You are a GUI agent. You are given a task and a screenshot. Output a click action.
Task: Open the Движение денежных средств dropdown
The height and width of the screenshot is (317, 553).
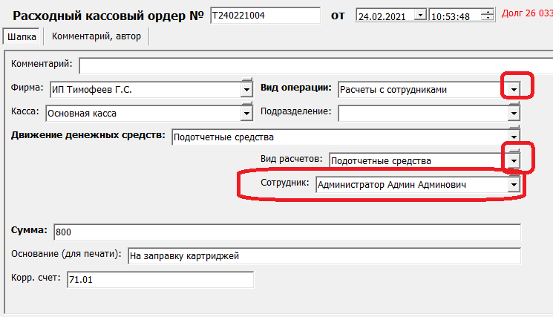[x=514, y=137]
